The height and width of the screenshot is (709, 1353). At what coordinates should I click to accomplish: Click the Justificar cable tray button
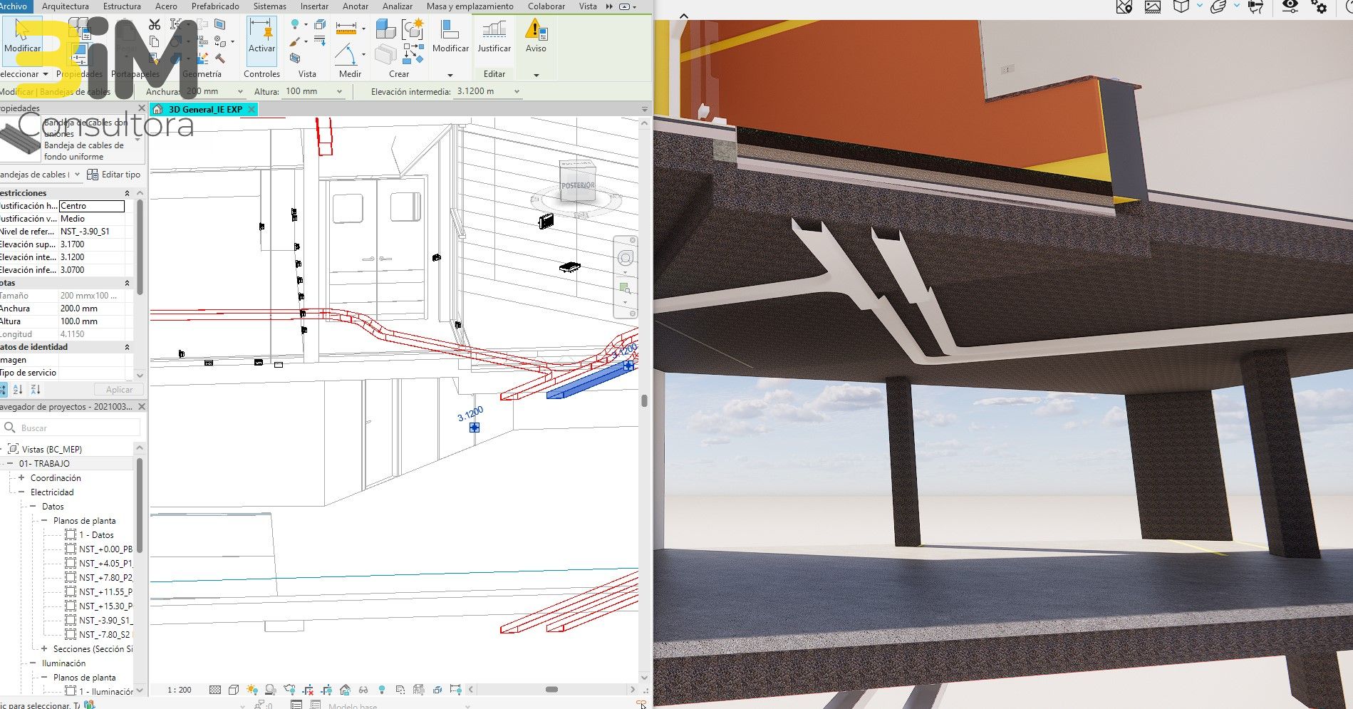(x=494, y=37)
